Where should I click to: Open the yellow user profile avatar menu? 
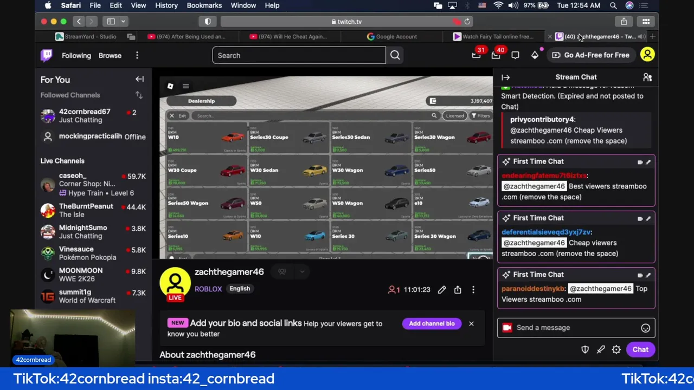tap(647, 55)
